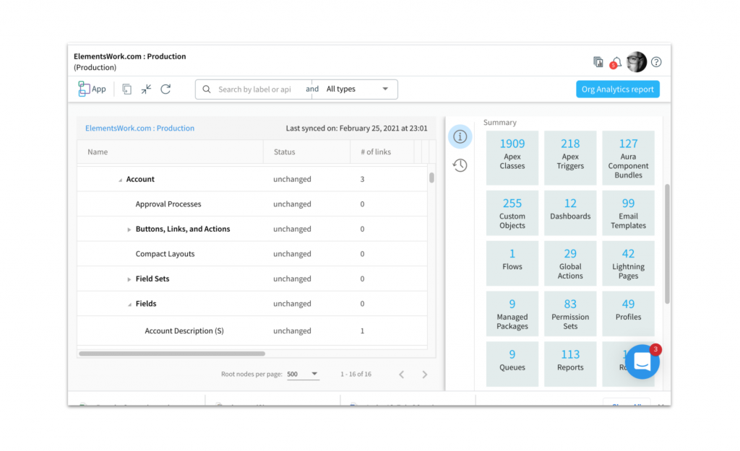Viewport: 740px width, 451px height.
Task: Expand the Field Sets node
Action: tap(129, 279)
